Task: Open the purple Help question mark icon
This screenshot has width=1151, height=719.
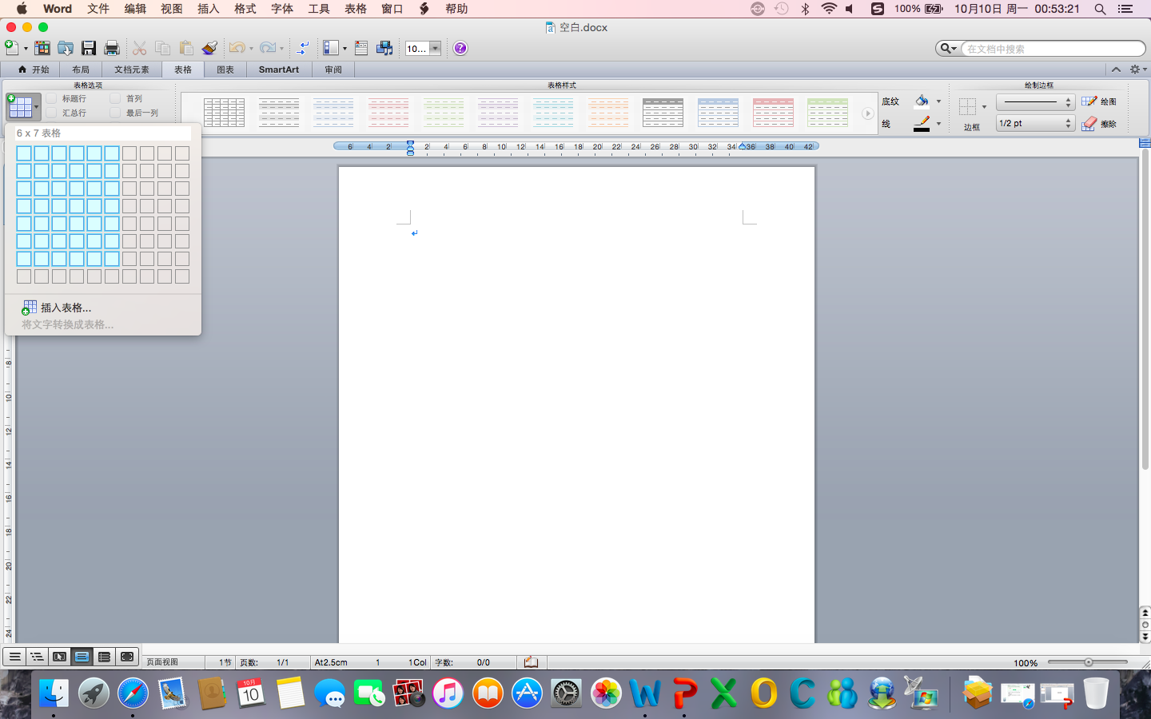Action: 460,48
